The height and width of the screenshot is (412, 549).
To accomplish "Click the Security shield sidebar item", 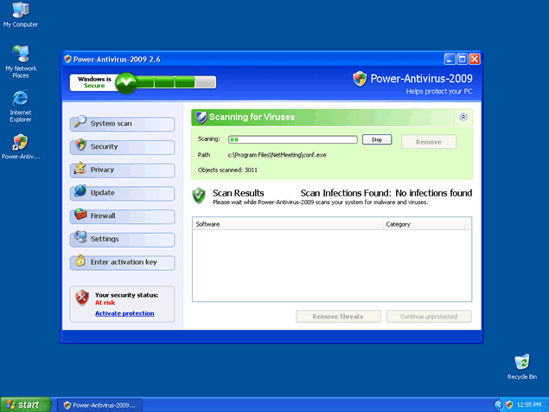I will point(120,146).
